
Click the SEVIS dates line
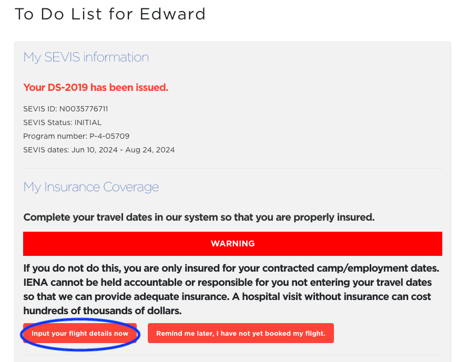tap(99, 150)
